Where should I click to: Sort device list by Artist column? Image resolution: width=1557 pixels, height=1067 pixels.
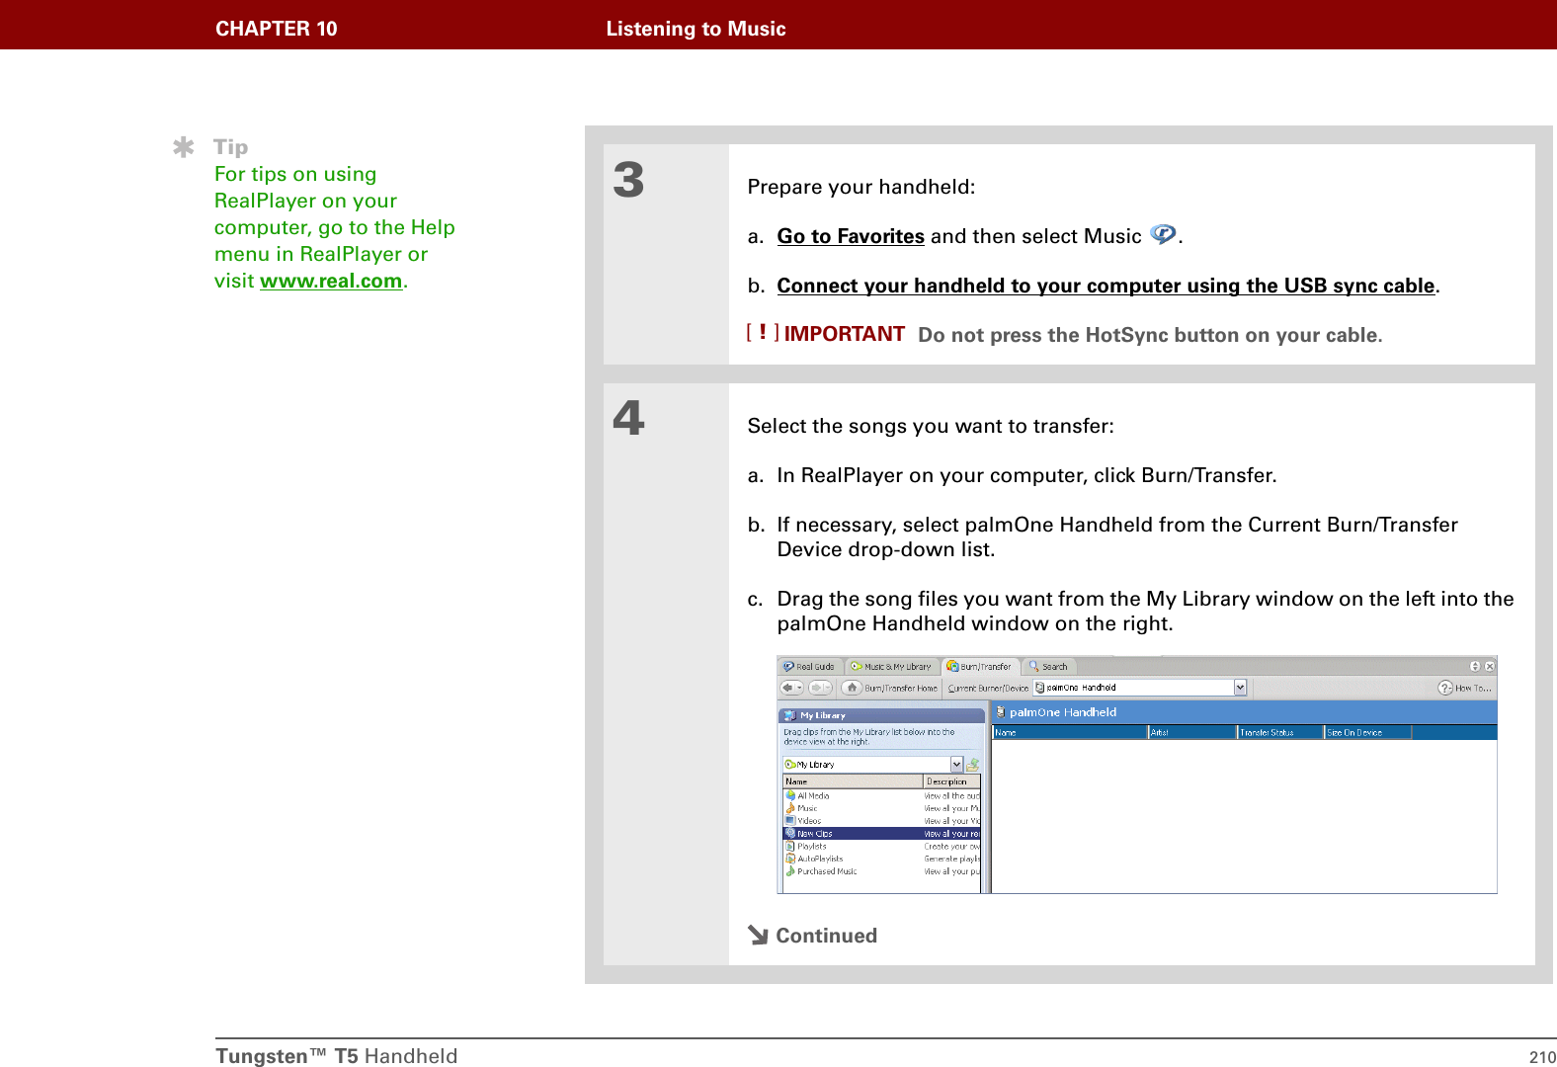(x=1192, y=732)
